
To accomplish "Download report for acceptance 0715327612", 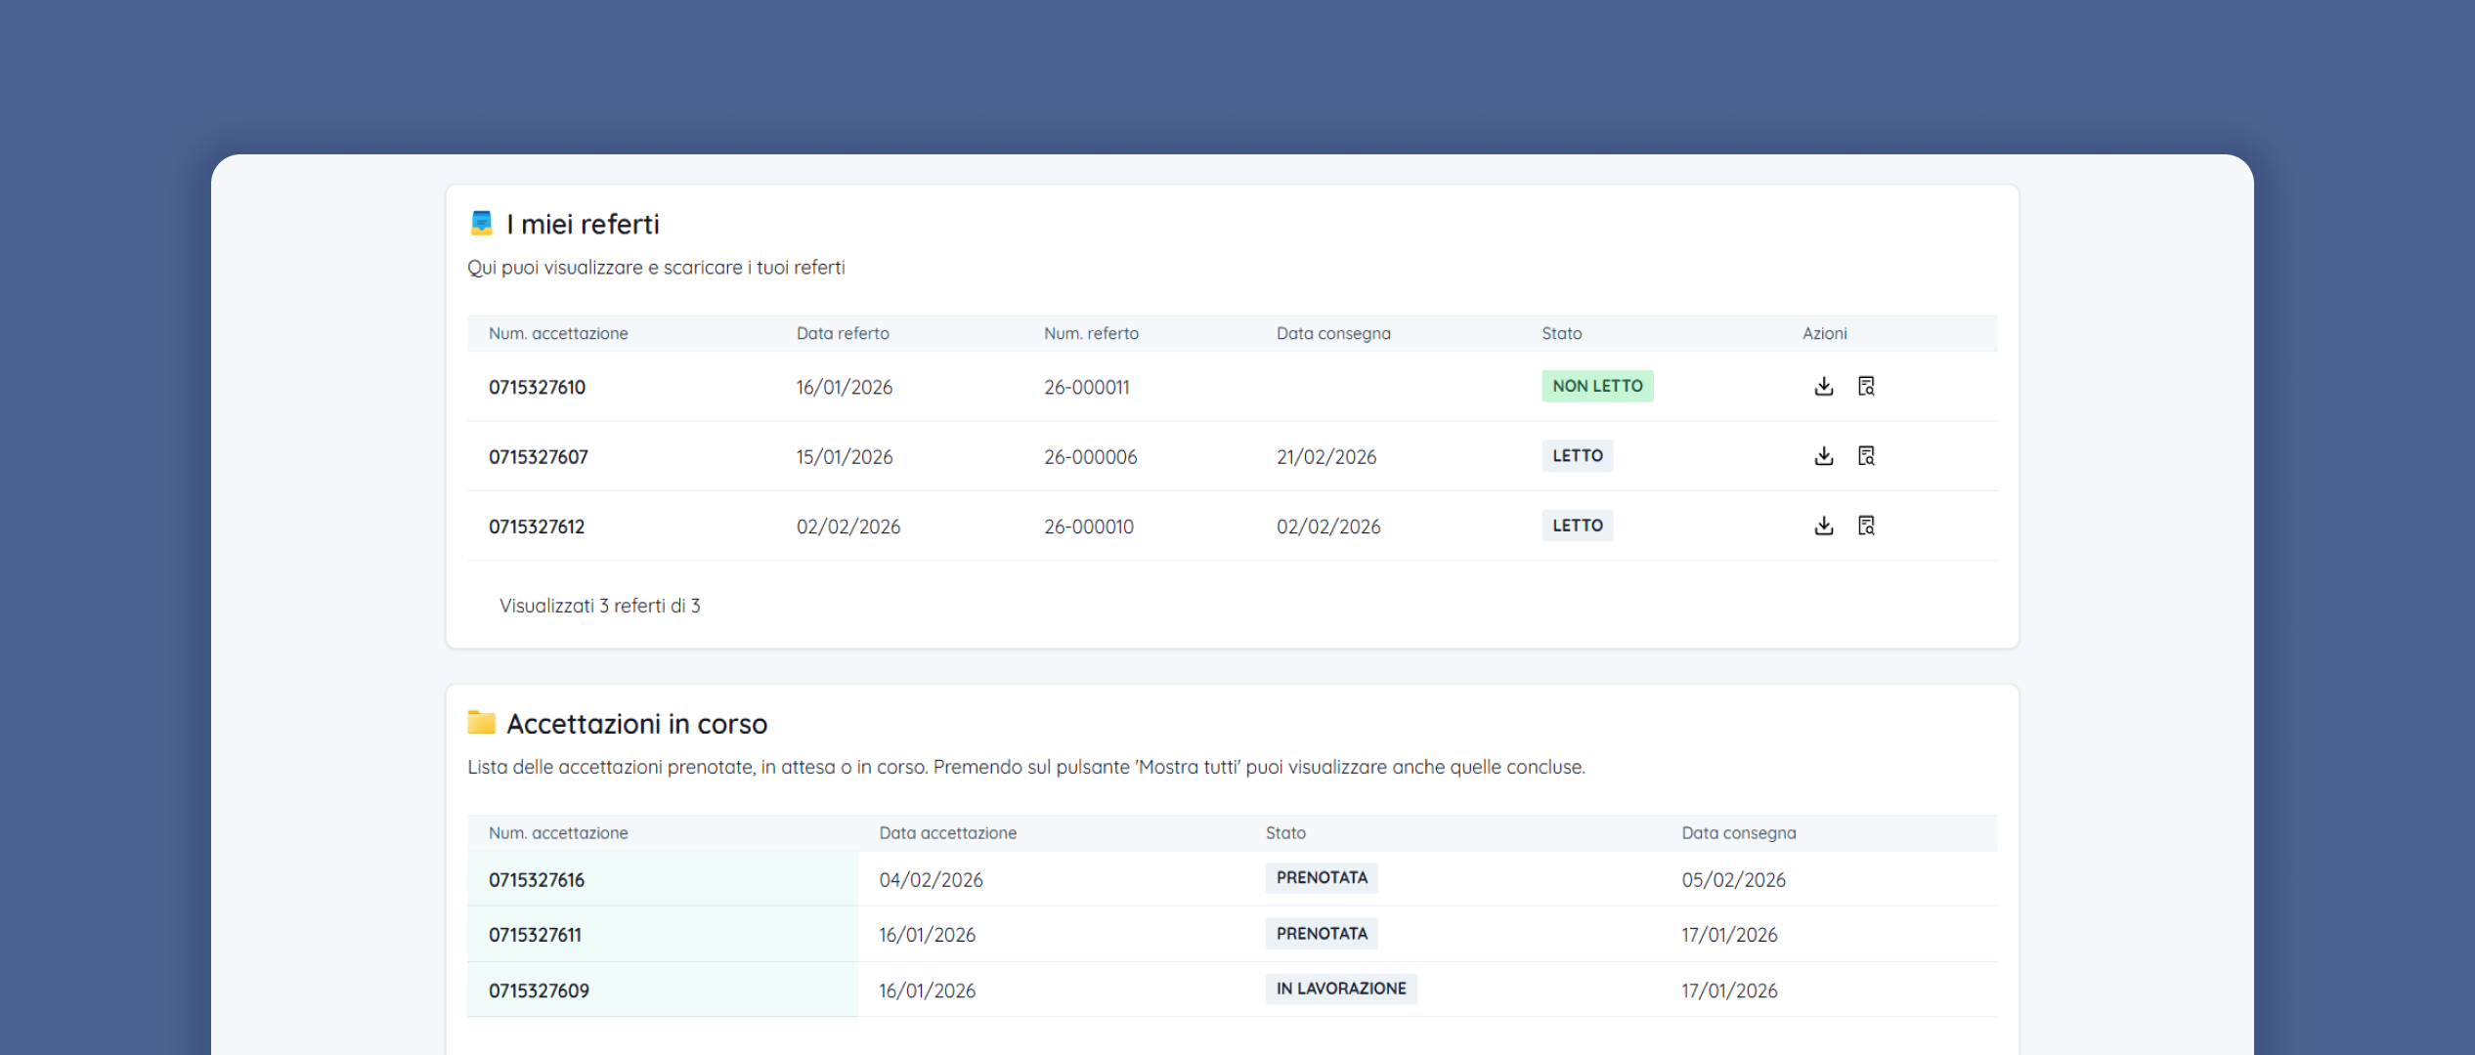I will tap(1823, 526).
